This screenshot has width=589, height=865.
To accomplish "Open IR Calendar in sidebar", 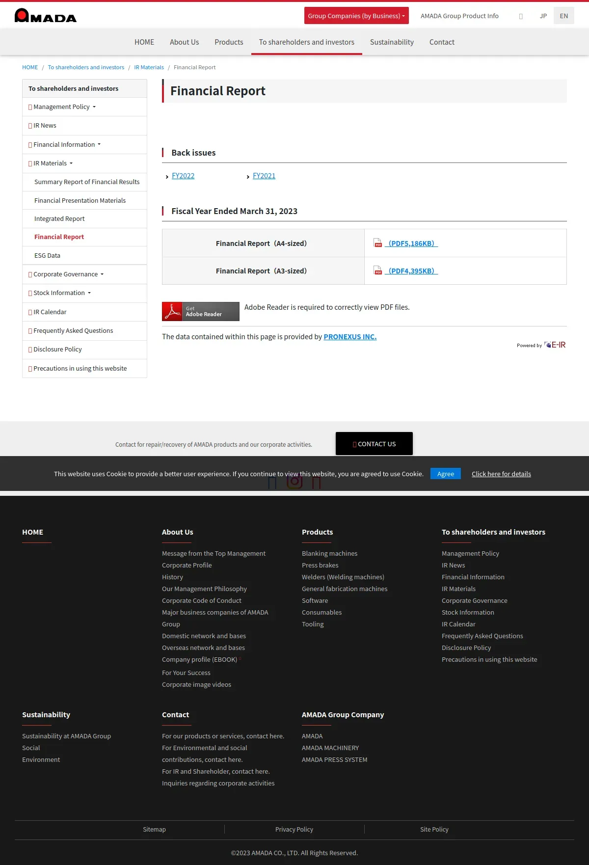I will coord(84,312).
